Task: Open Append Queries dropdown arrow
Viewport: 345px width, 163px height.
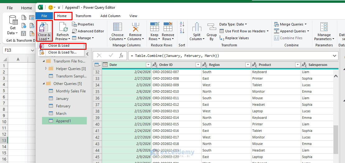Action: (x=308, y=31)
